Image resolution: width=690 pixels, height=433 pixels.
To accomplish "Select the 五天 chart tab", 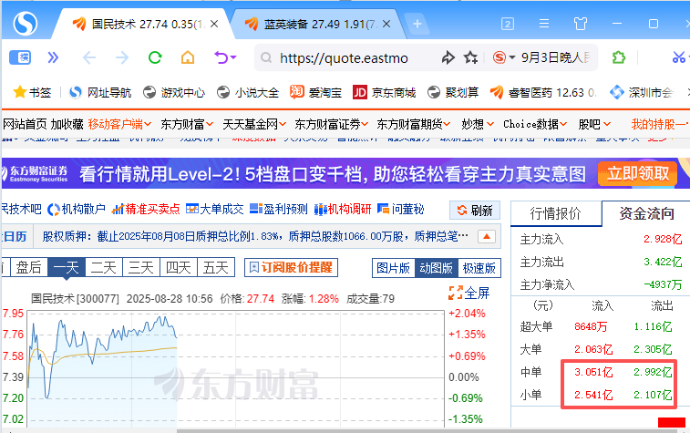I will click(x=216, y=267).
